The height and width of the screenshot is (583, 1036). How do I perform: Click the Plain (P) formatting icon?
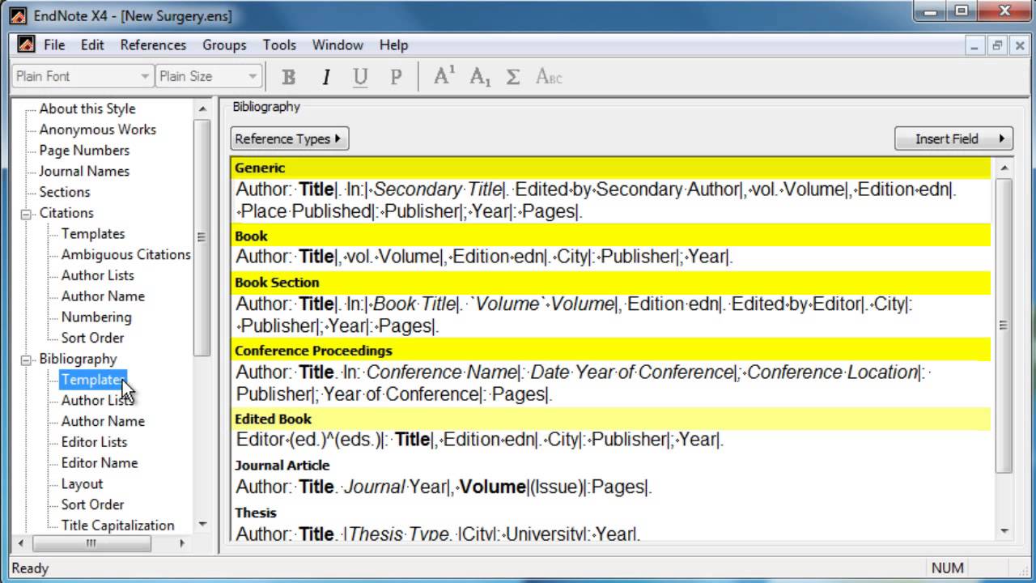click(396, 77)
